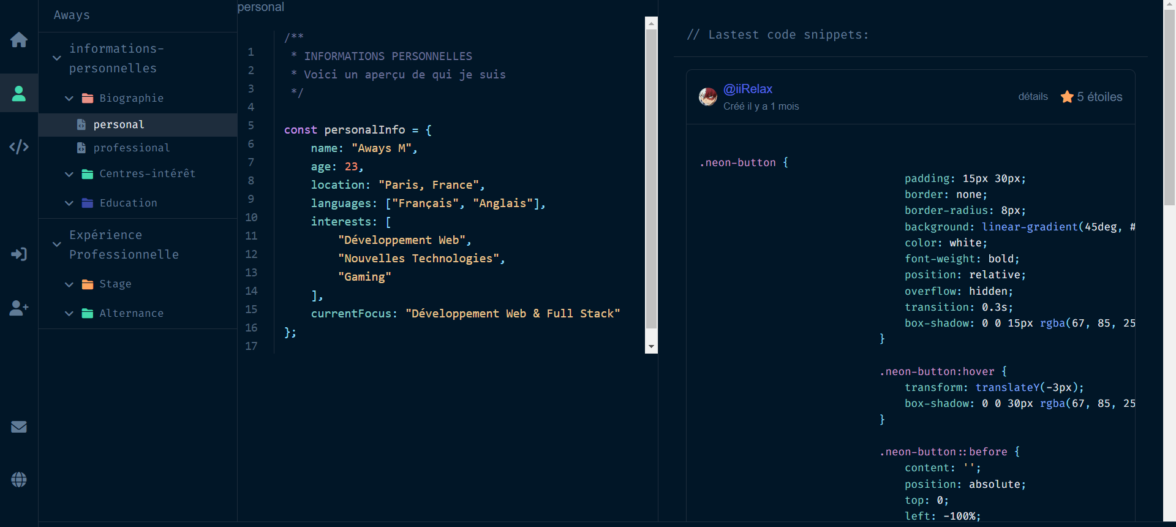Open the user profile icon

click(x=19, y=93)
